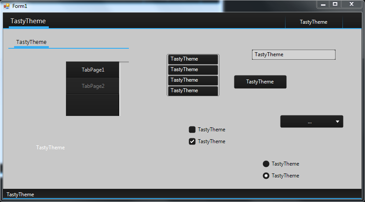Select the second TastyTheme list item

point(193,69)
